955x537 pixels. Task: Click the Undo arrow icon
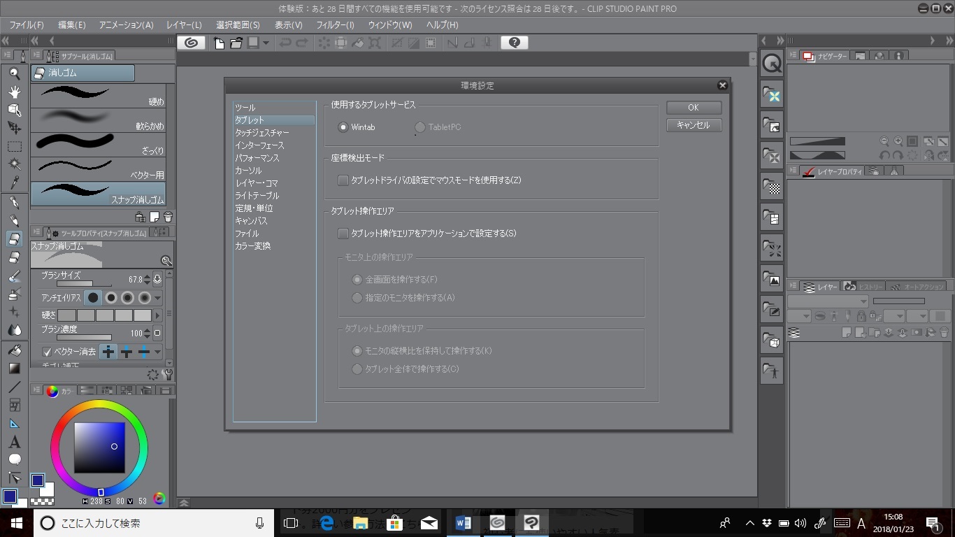[x=285, y=43]
